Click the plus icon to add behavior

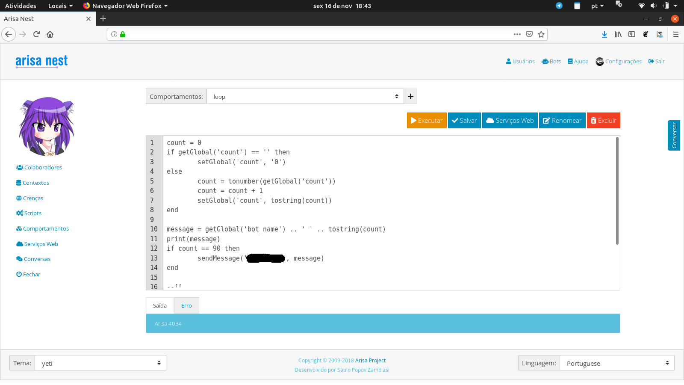click(410, 97)
